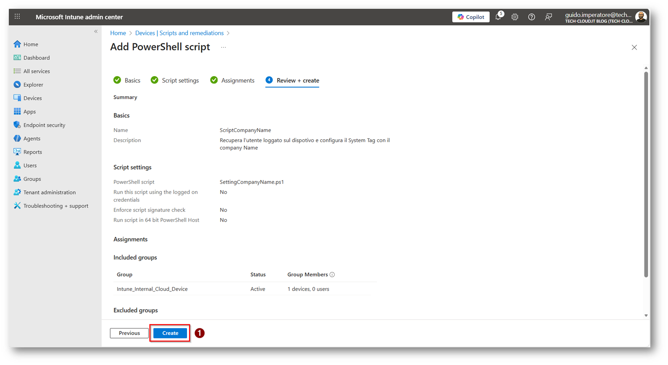Open the ellipsis menu beside page title
Image resolution: width=668 pixels, height=365 pixels.
pos(223,47)
